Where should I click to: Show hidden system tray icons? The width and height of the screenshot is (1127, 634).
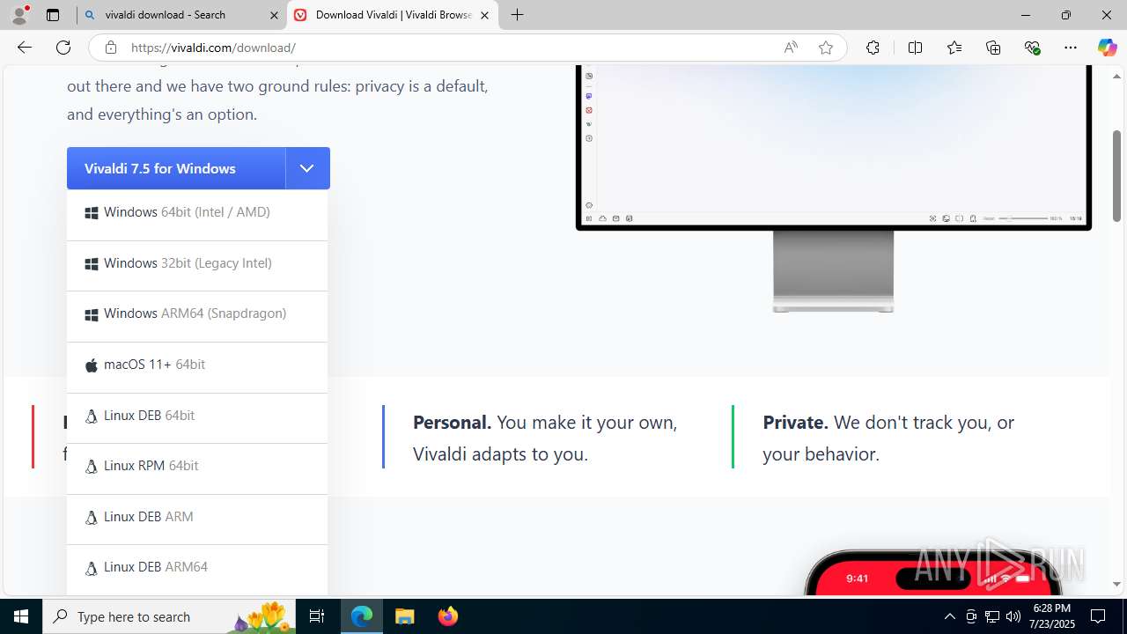coord(949,616)
